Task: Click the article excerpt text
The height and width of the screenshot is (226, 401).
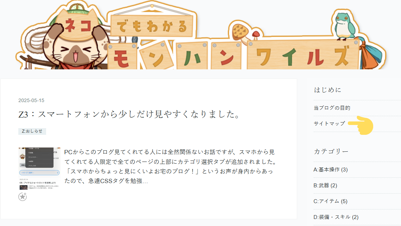Action: [x=170, y=167]
